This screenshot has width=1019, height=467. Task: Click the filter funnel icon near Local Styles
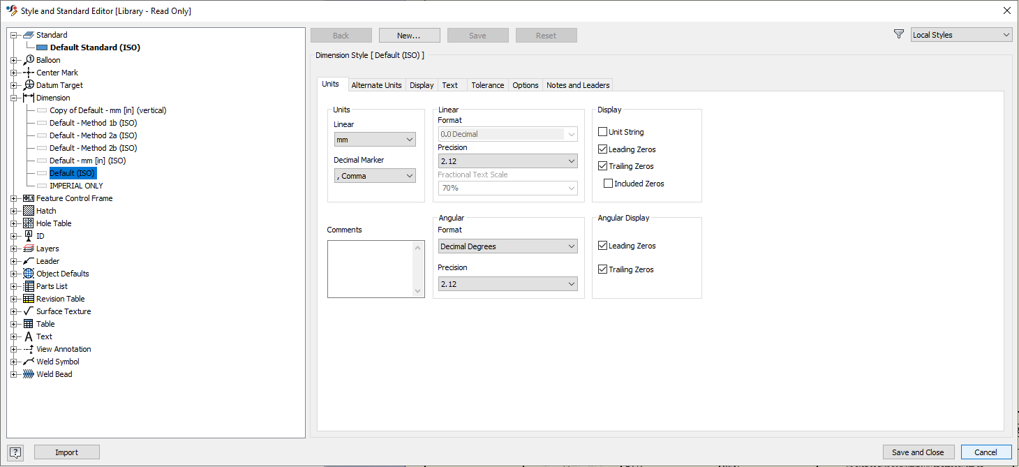click(x=898, y=34)
